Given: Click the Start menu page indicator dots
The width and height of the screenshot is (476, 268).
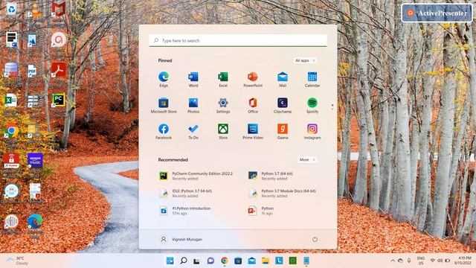Looking at the screenshot, I should (x=332, y=106).
